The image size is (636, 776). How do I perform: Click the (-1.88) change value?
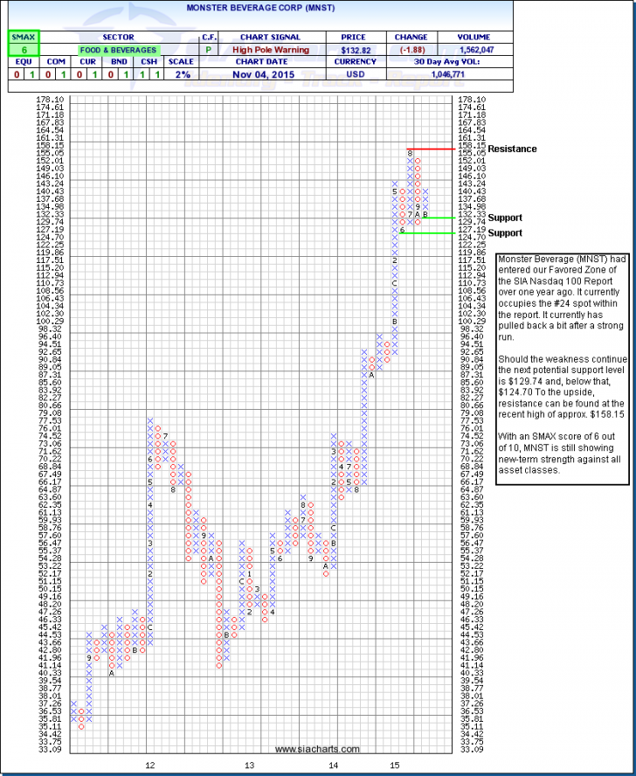point(411,50)
